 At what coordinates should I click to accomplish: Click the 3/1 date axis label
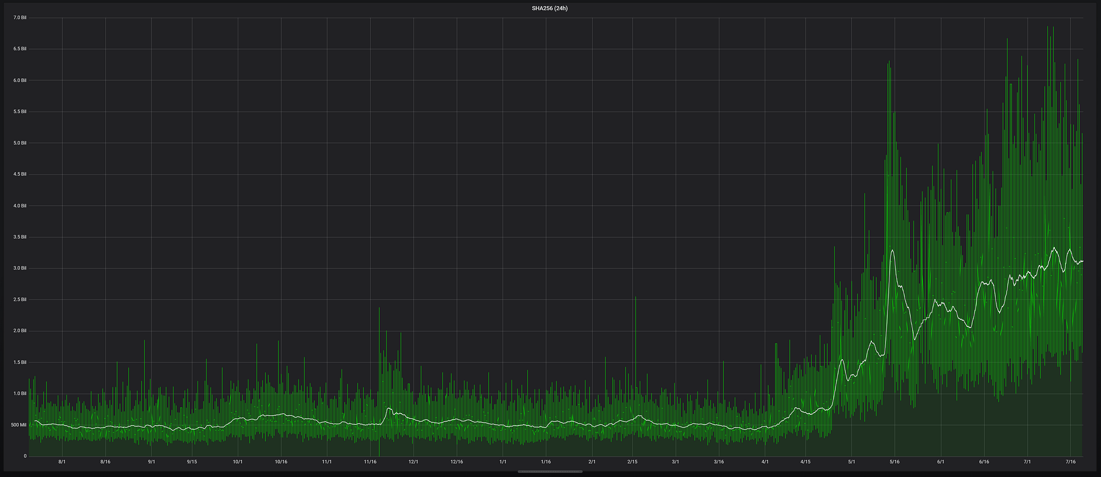675,462
